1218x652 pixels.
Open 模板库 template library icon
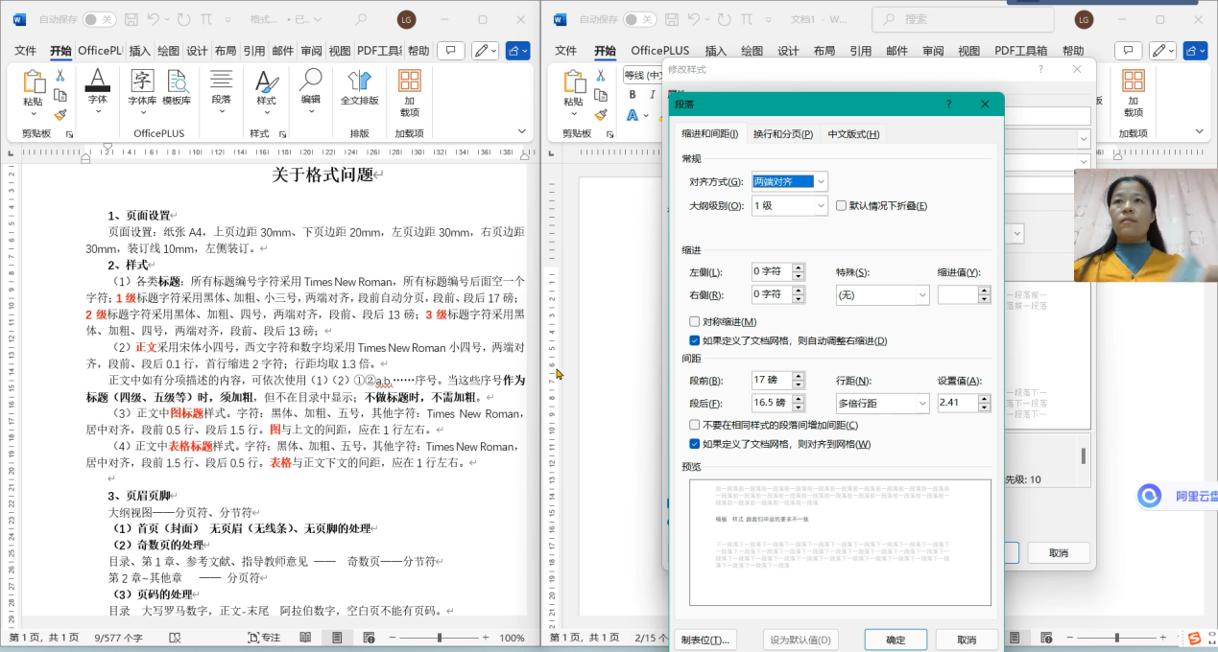pos(177,82)
